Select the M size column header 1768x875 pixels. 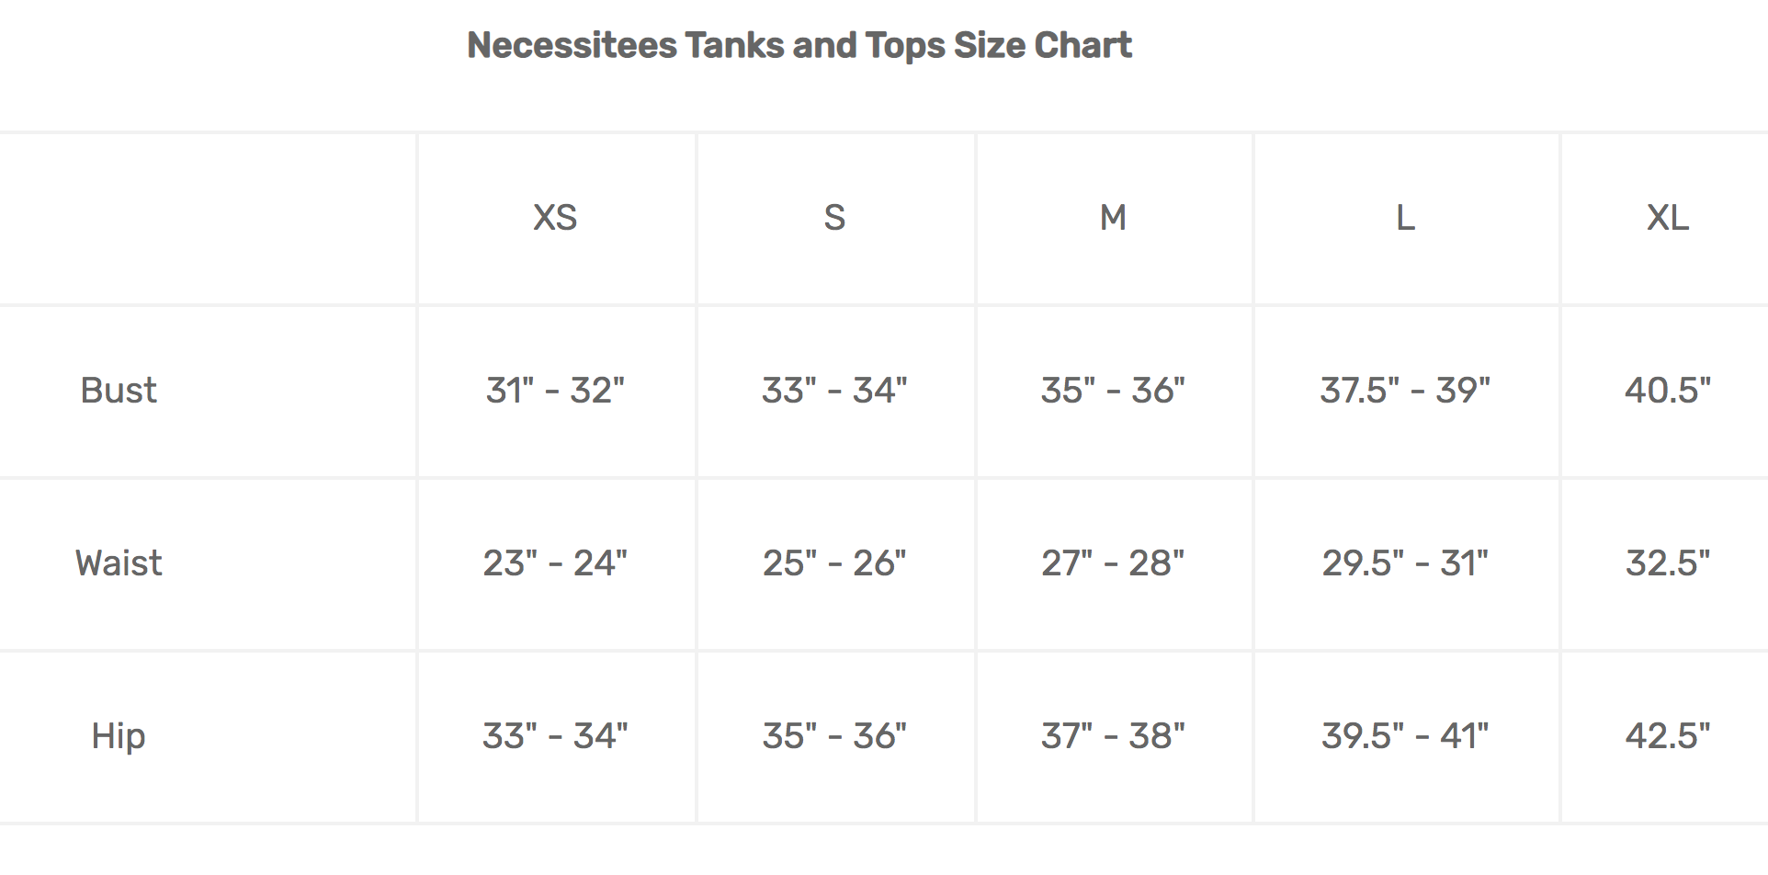pos(1113,218)
